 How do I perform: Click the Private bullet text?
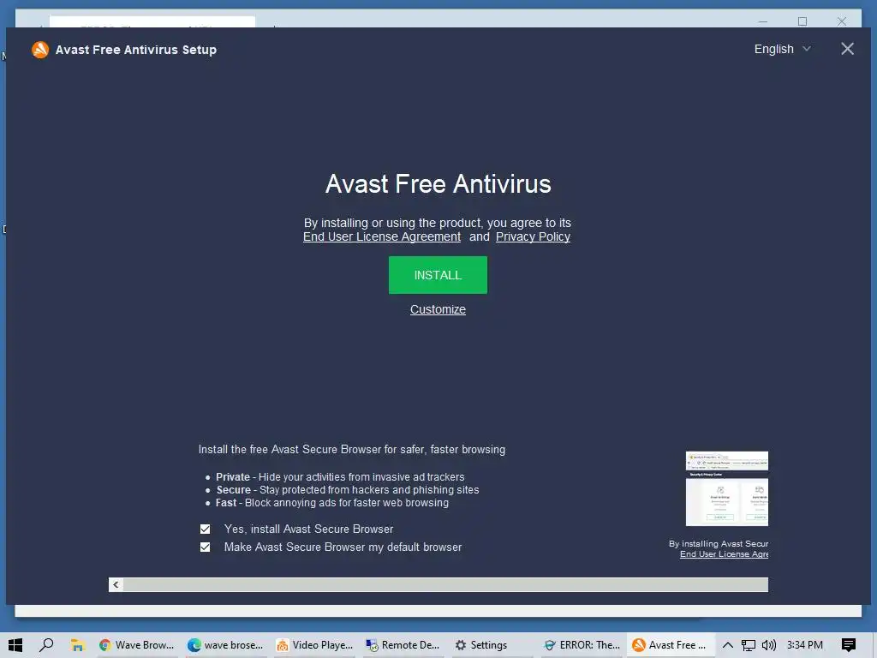340,476
